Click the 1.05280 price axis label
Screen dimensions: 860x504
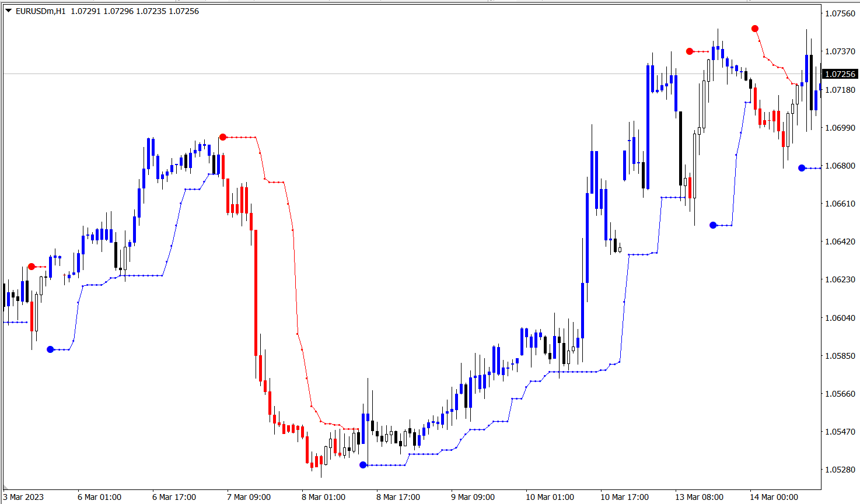[840, 470]
